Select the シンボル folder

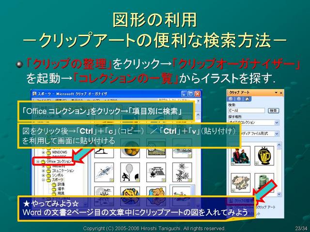pos(58,175)
